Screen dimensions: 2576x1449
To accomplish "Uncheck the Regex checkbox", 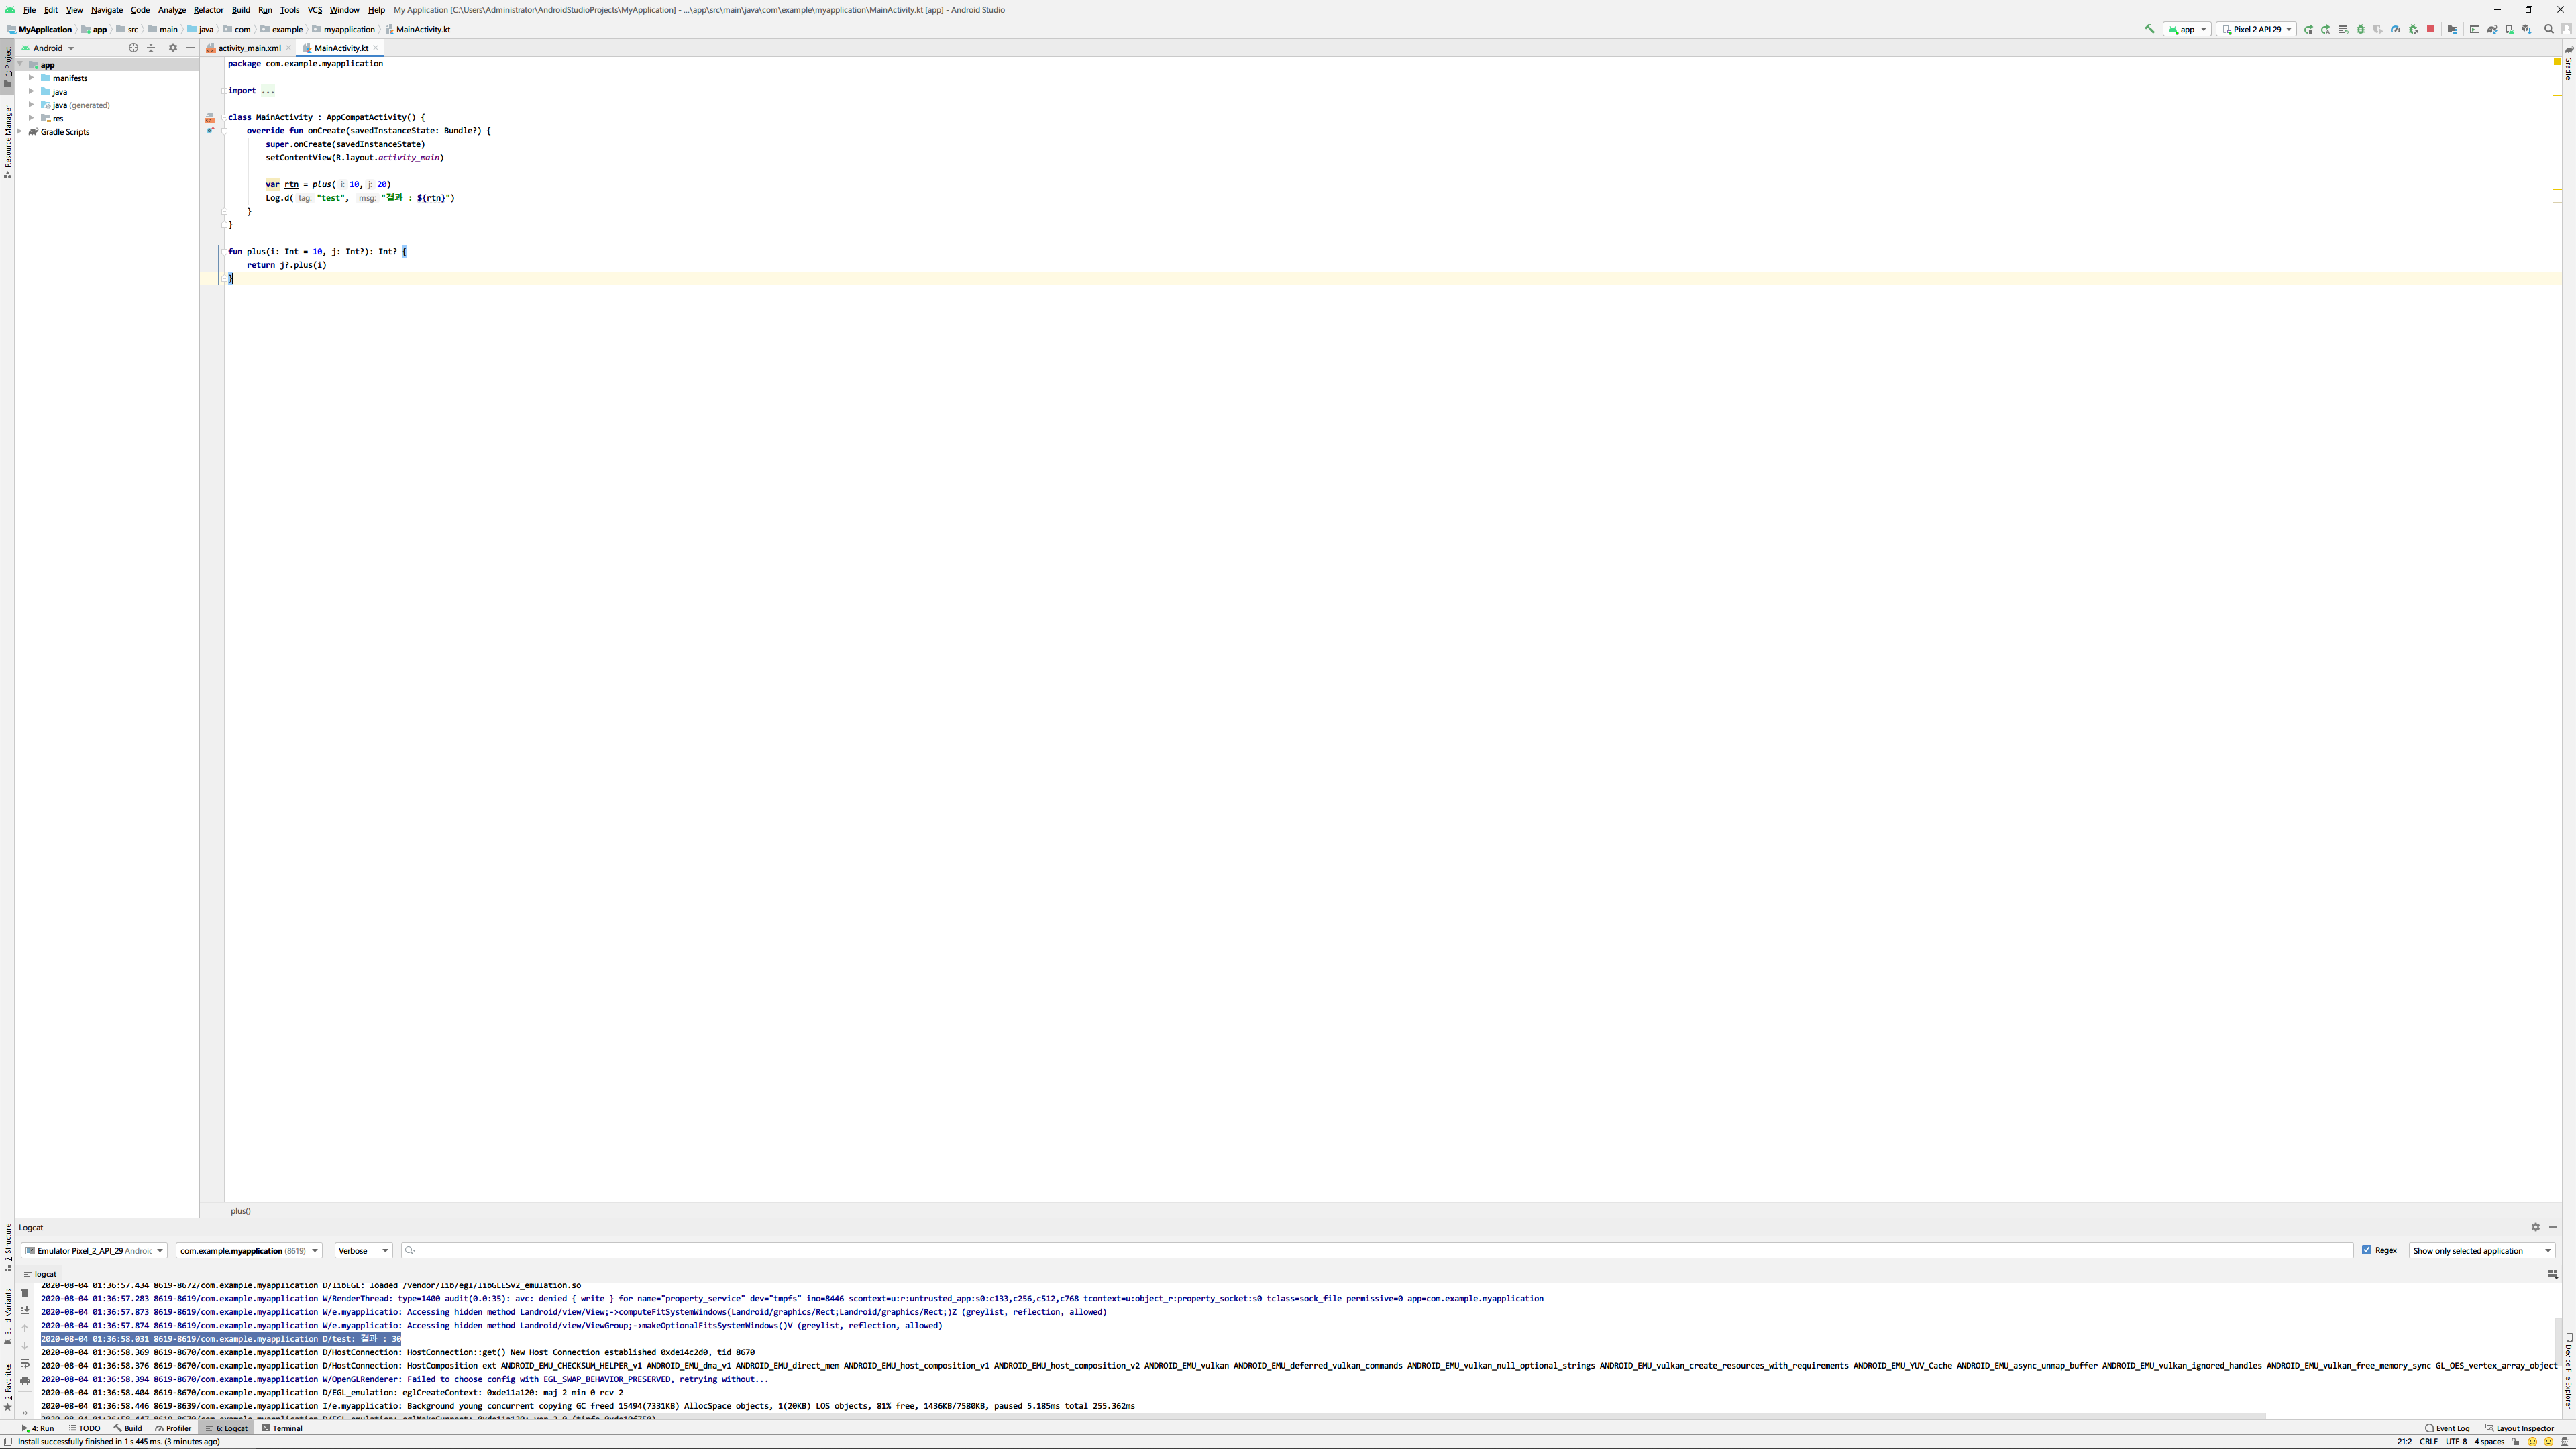I will 2367,1250.
